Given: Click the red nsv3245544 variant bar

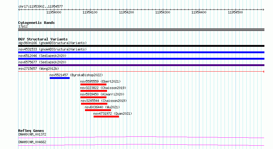Looking at the screenshot, I should [94, 104].
